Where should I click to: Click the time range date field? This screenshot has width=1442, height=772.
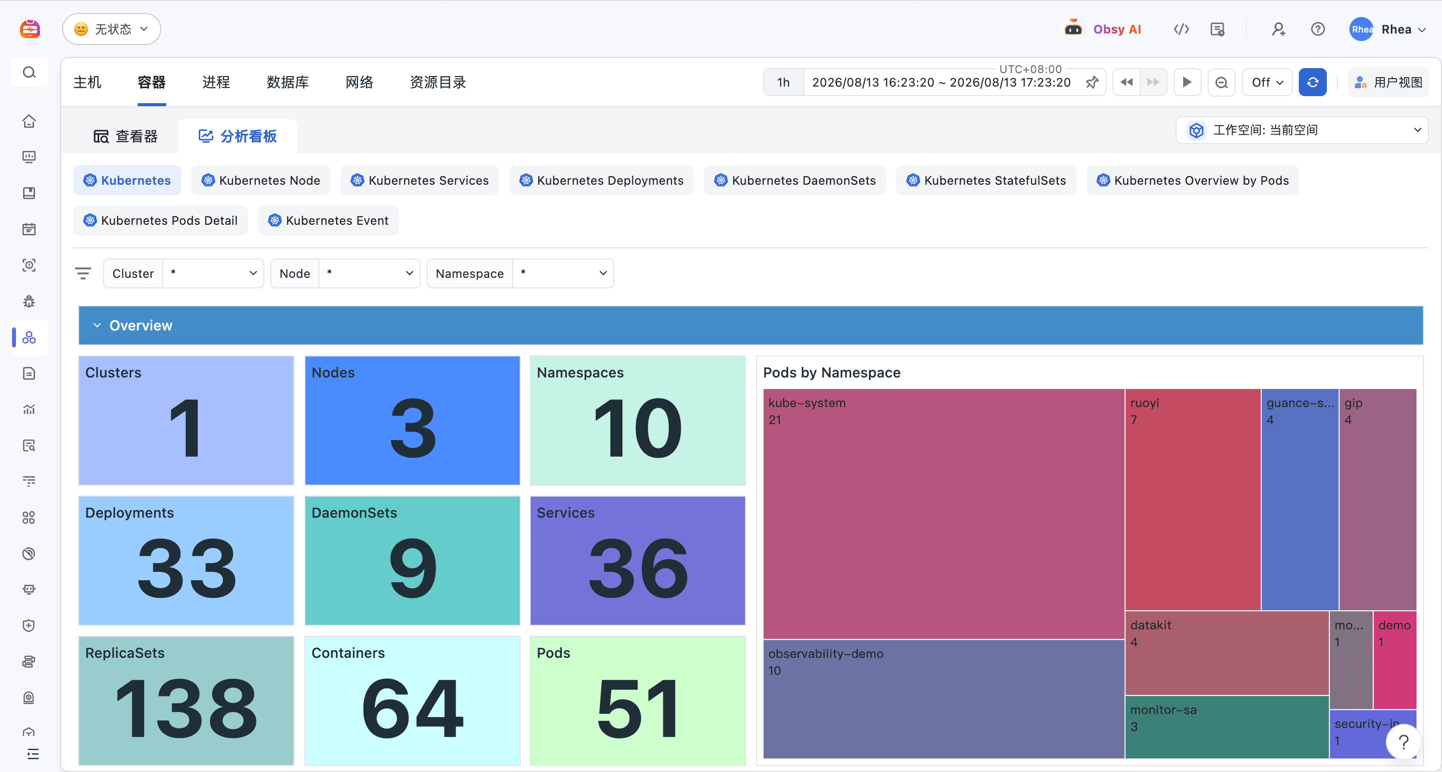click(941, 82)
